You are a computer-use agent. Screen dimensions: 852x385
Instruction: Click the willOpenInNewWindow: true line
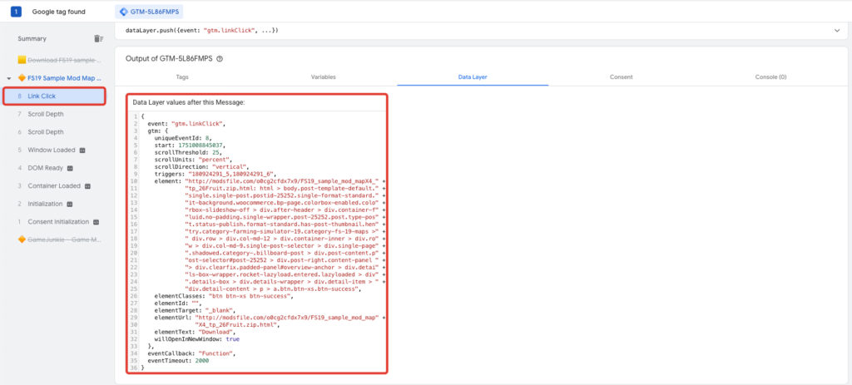click(x=196, y=338)
